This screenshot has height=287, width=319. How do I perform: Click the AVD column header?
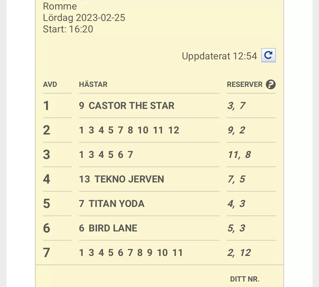[x=50, y=84]
